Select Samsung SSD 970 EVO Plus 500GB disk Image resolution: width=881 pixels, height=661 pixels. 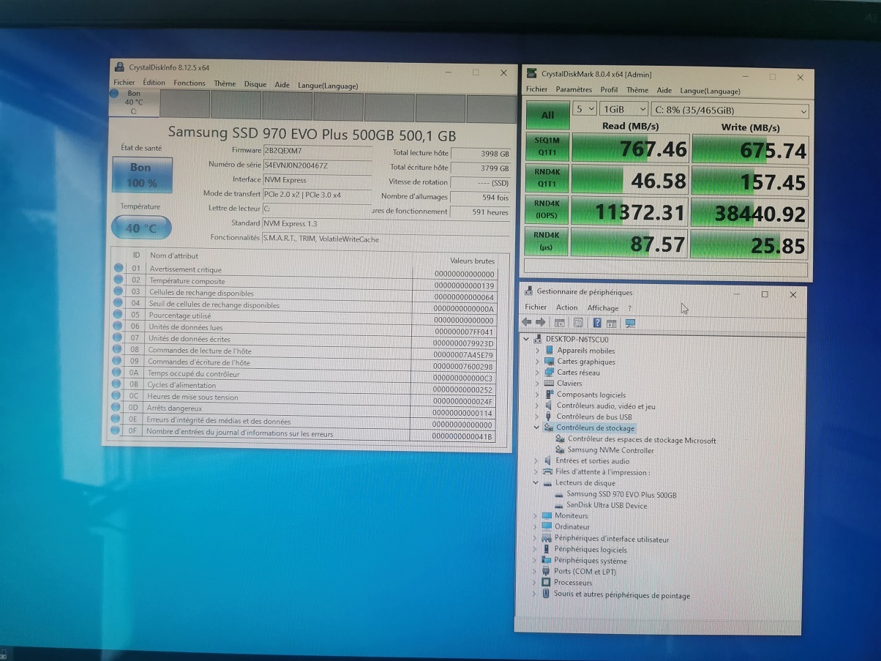(621, 495)
